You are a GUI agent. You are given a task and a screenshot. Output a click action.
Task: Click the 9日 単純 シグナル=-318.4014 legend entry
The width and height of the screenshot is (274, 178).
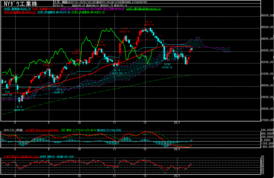click(x=78, y=130)
